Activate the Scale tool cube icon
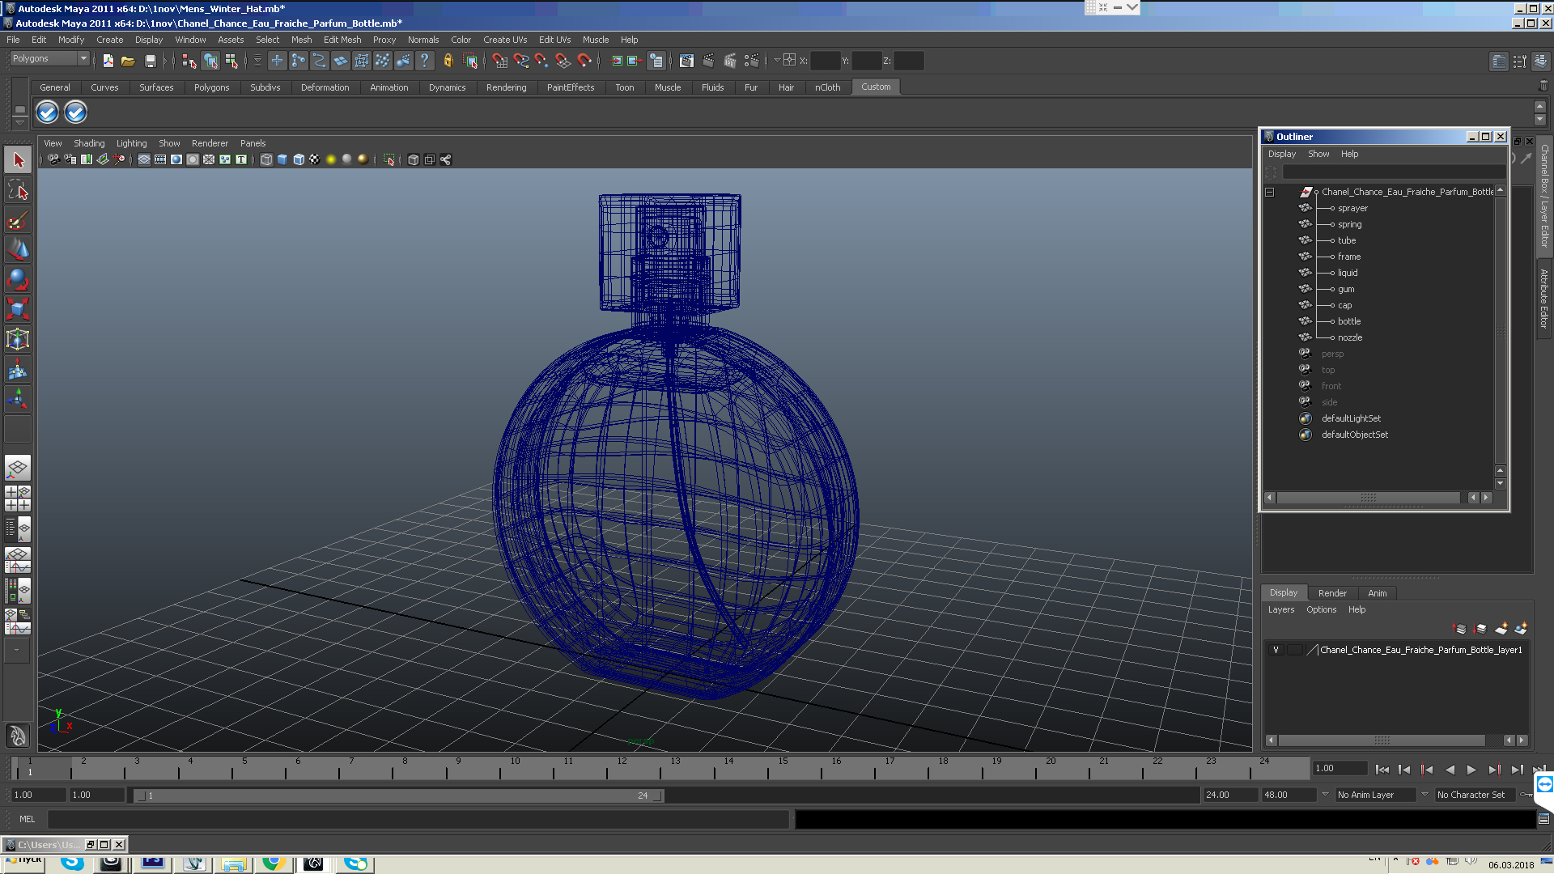Screen dimensions: 1554x874 (x=18, y=309)
